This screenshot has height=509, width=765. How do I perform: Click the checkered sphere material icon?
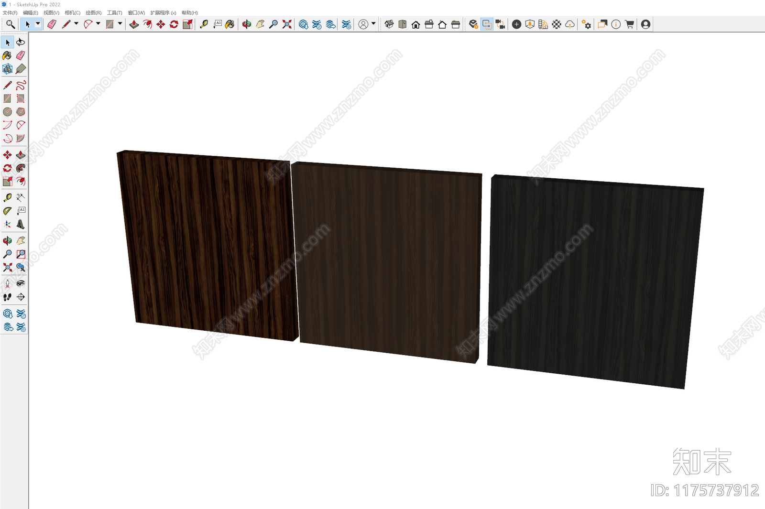pyautogui.click(x=557, y=24)
